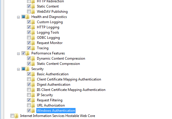
Task: Collapse the Performance Features node
Action: [x=18, y=54]
